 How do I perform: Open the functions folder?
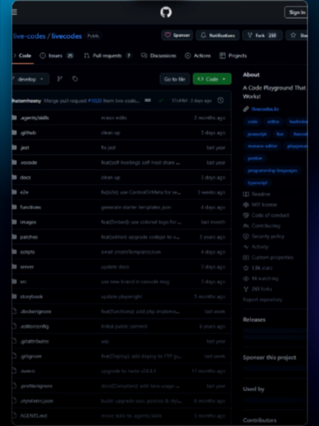point(30,207)
